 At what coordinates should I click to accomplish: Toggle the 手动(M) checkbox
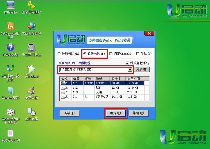(138, 54)
